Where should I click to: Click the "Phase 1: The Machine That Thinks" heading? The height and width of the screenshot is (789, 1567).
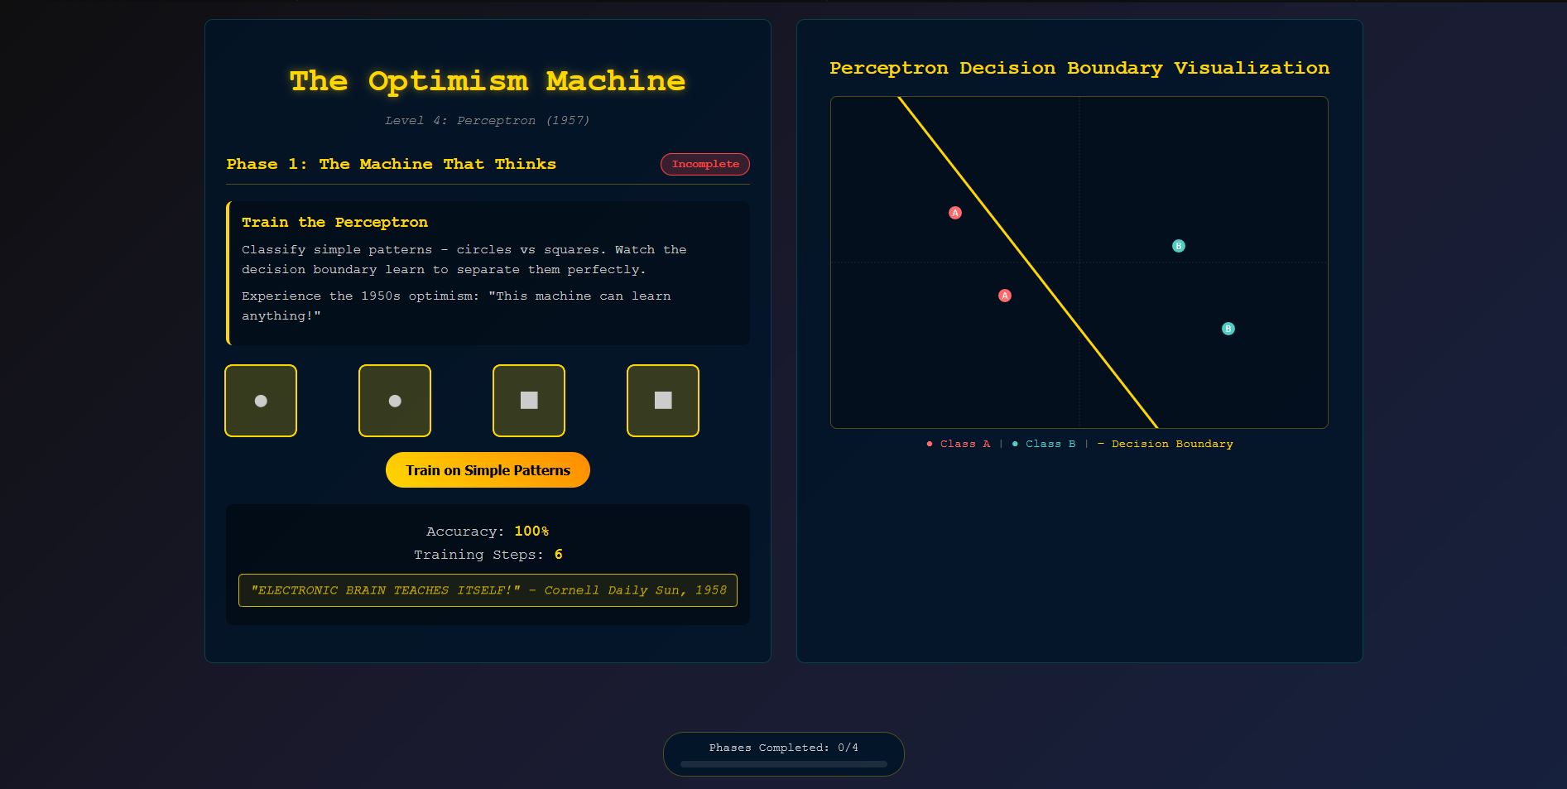(x=392, y=164)
